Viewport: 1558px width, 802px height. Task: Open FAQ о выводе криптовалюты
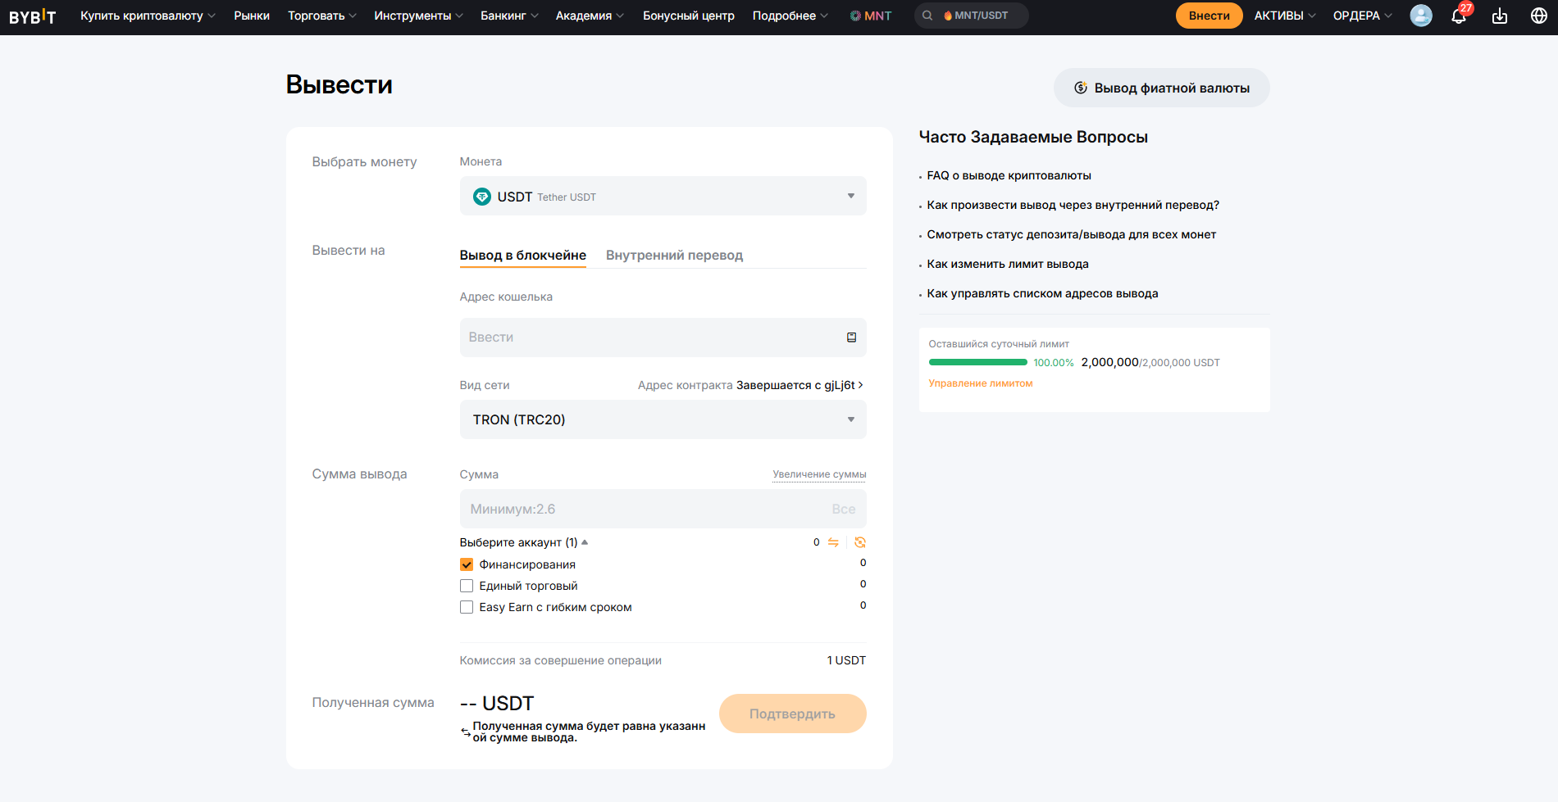1009,175
